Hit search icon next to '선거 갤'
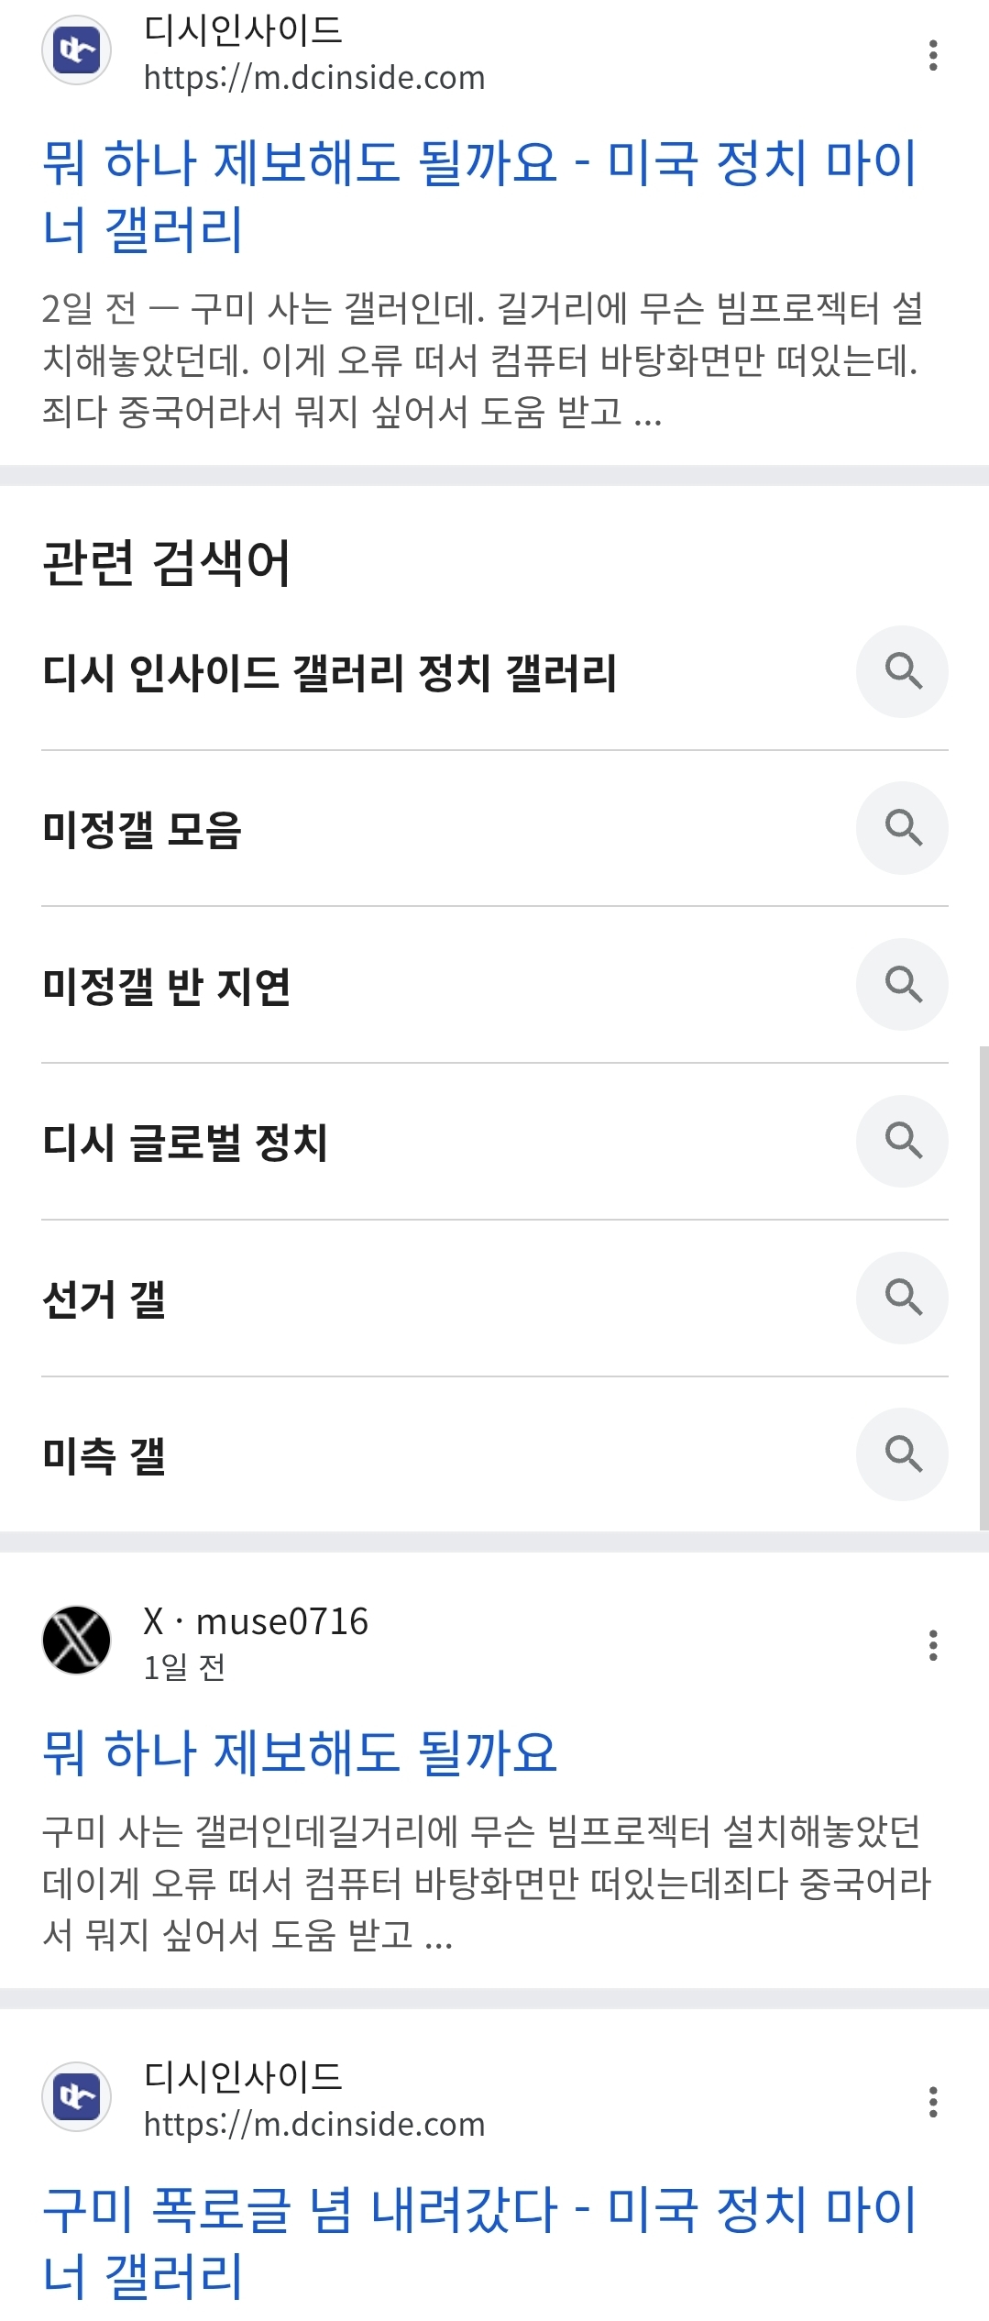The width and height of the screenshot is (989, 2321). pos(902,1298)
